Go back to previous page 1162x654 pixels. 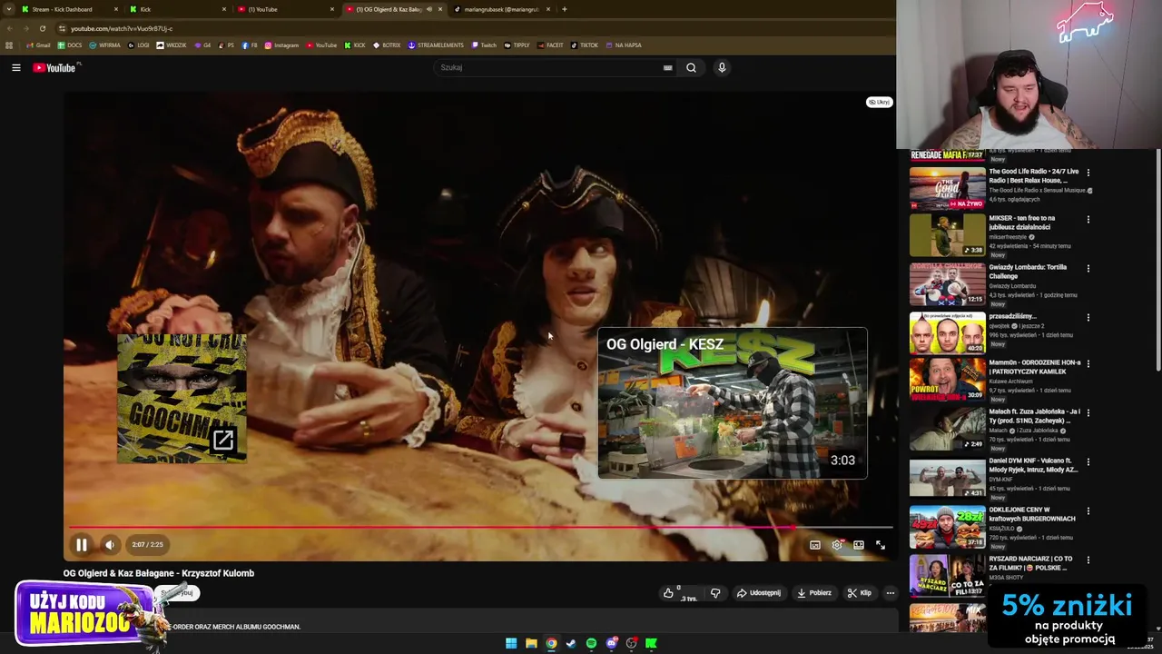pos(9,28)
